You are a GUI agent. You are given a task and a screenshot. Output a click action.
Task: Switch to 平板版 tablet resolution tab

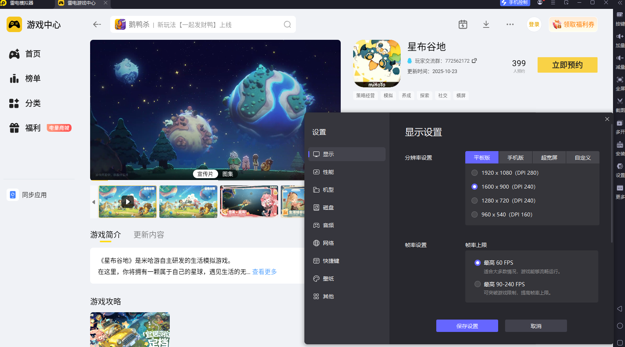(482, 158)
